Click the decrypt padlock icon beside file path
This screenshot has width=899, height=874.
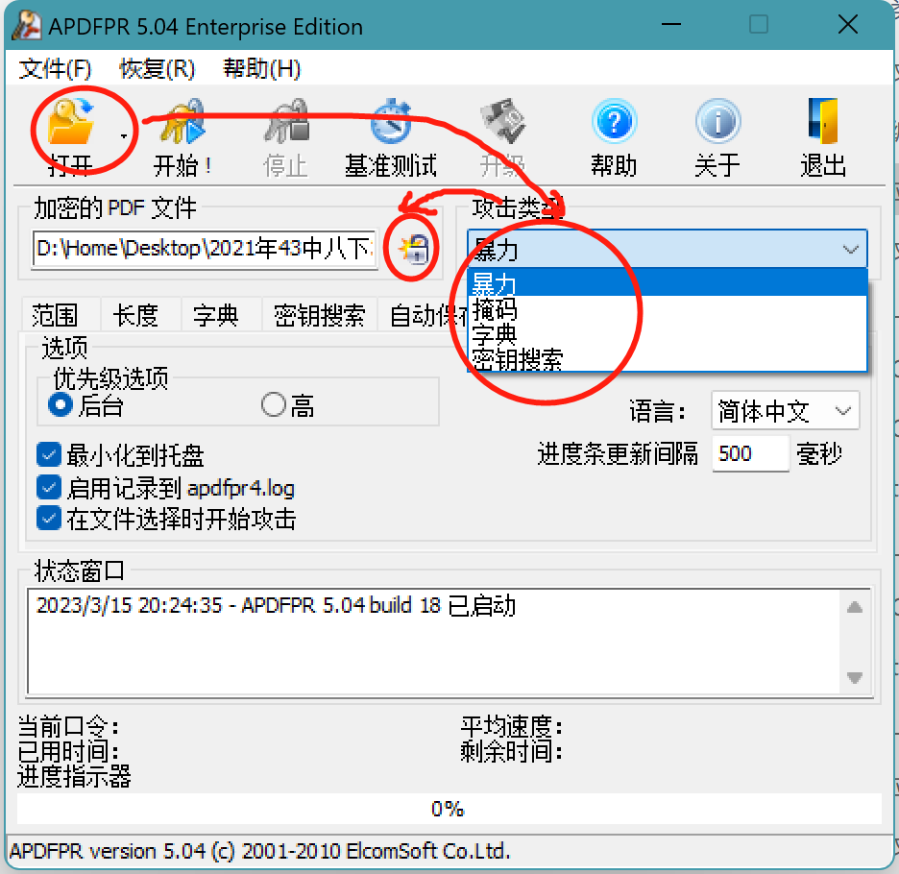(x=414, y=249)
